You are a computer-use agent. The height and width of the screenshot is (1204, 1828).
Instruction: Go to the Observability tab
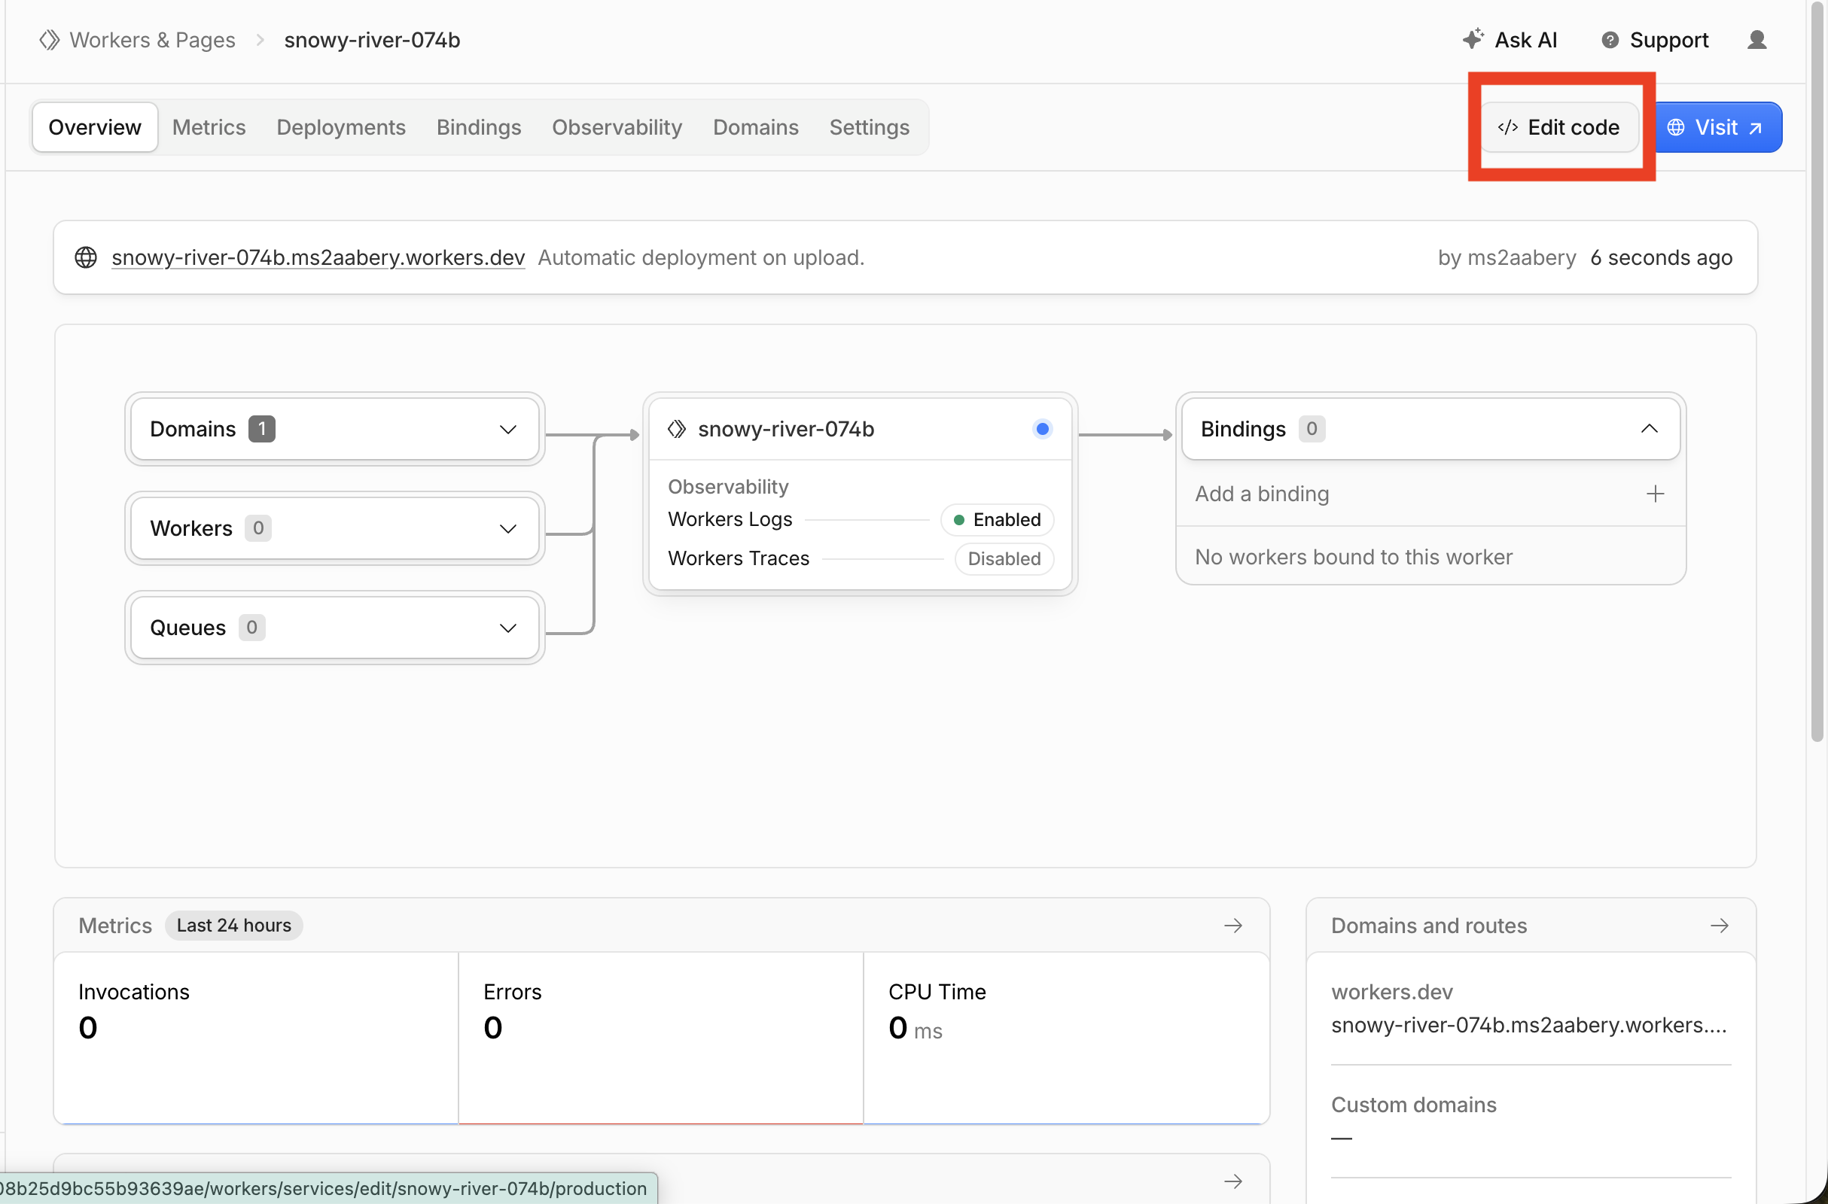(x=617, y=127)
